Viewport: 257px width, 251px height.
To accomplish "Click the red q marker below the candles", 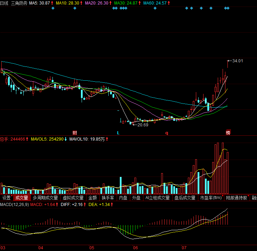I will point(166,133).
